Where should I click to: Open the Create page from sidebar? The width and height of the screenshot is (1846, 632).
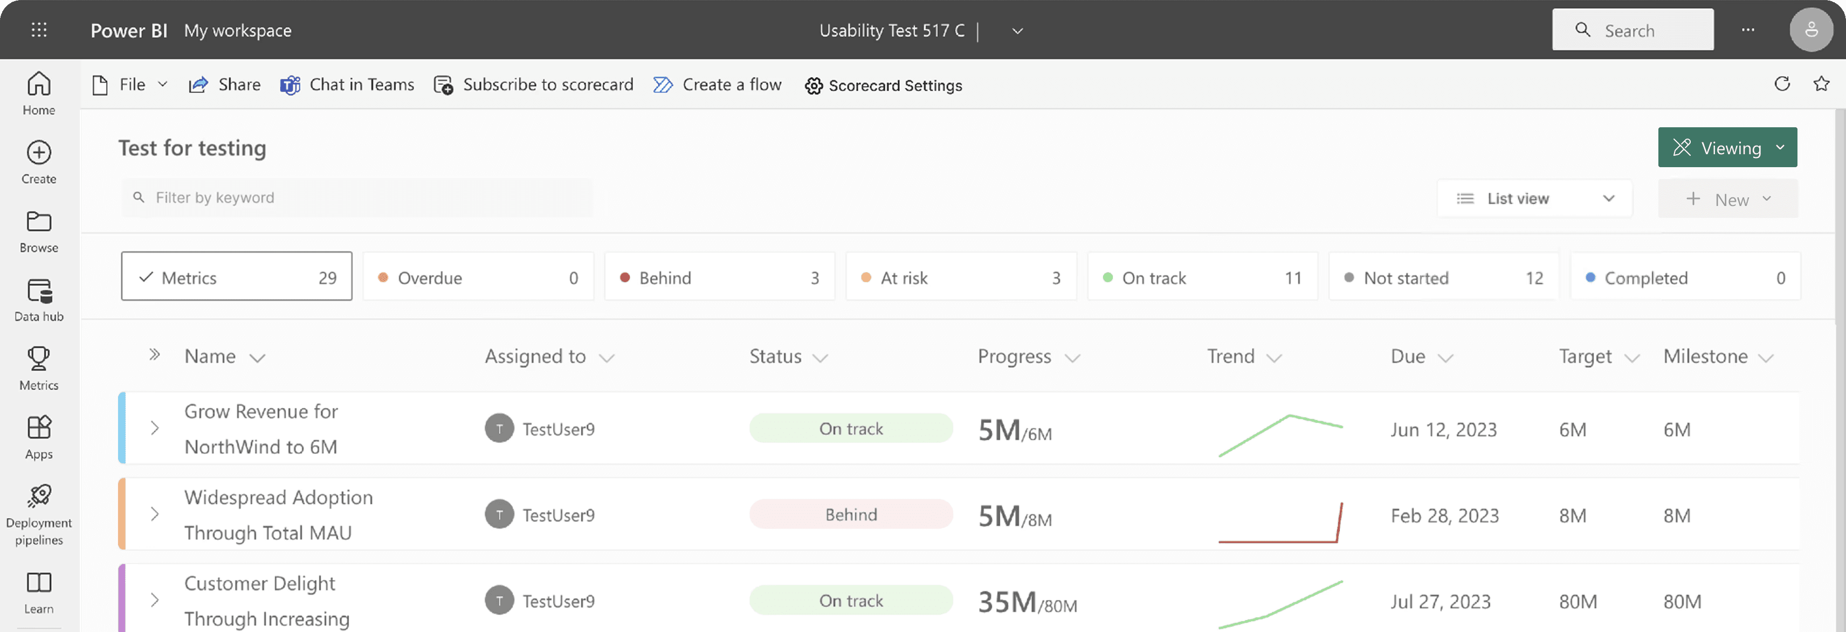tap(39, 162)
